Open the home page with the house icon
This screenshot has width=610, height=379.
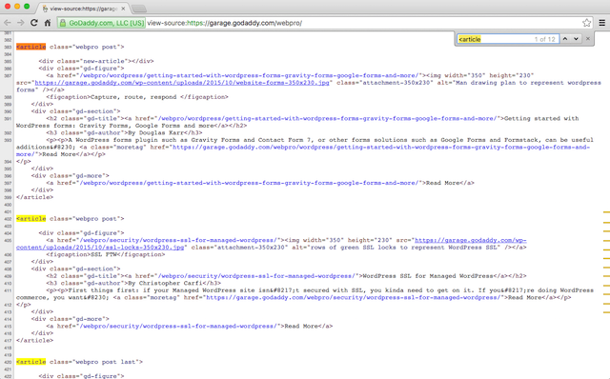click(x=48, y=23)
